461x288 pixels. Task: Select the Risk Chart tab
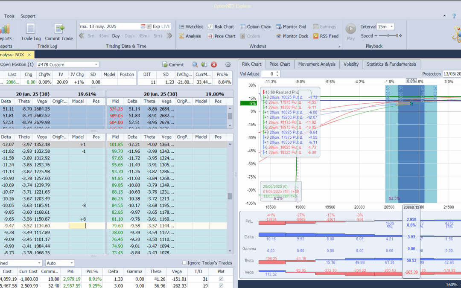click(x=251, y=64)
